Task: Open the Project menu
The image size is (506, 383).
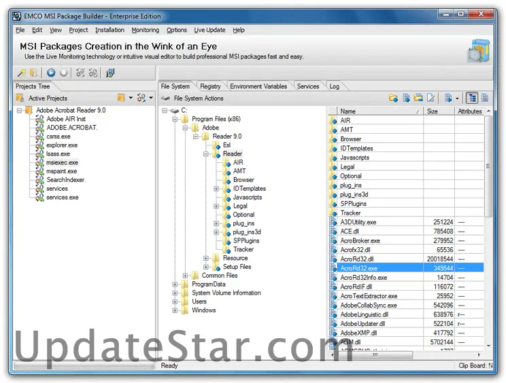Action: 78,30
